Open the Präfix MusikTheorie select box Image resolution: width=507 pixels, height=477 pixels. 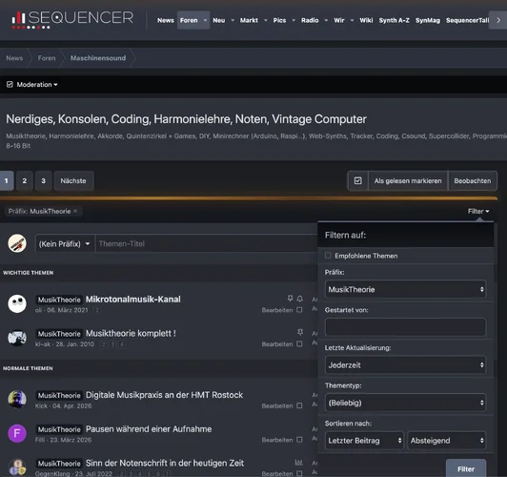(405, 289)
